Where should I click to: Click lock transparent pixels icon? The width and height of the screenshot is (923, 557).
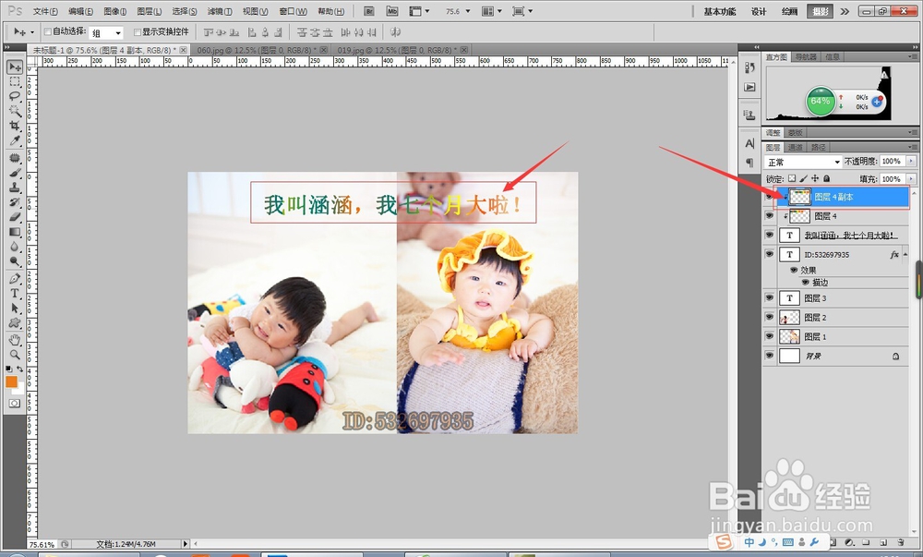pyautogui.click(x=792, y=178)
